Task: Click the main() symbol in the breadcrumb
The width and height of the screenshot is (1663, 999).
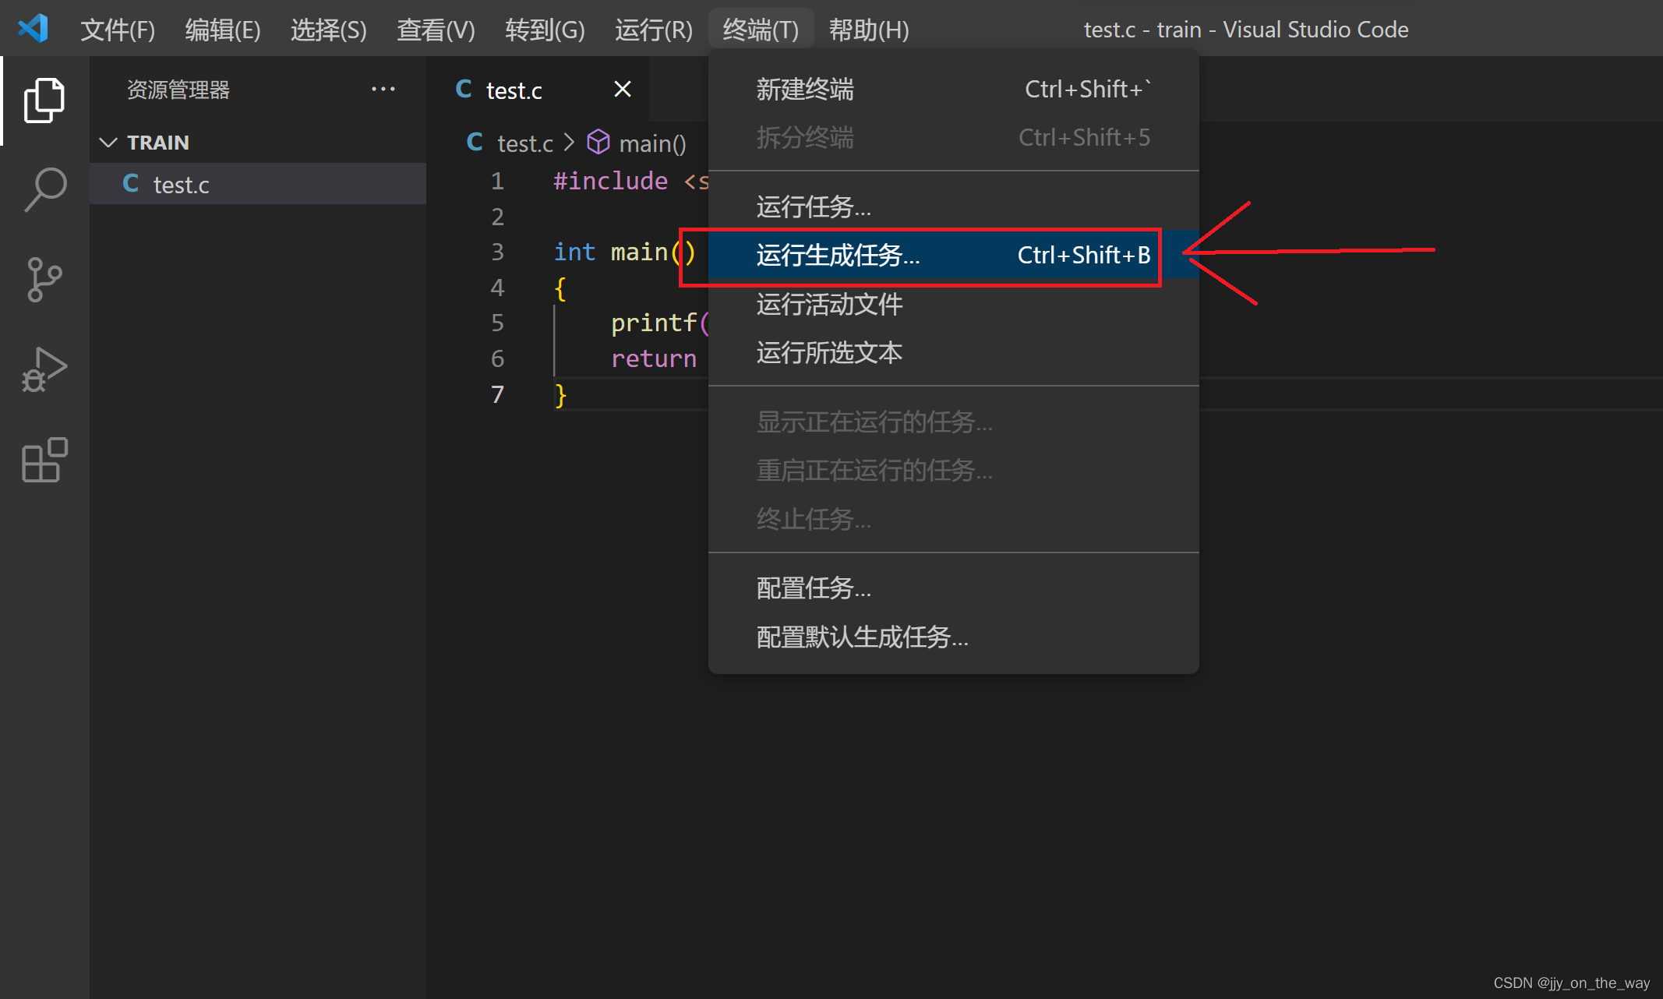Action: (x=651, y=143)
